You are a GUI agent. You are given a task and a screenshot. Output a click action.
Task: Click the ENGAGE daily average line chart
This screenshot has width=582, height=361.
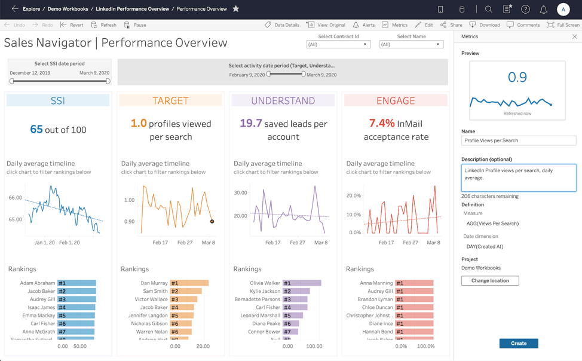pyautogui.click(x=403, y=210)
